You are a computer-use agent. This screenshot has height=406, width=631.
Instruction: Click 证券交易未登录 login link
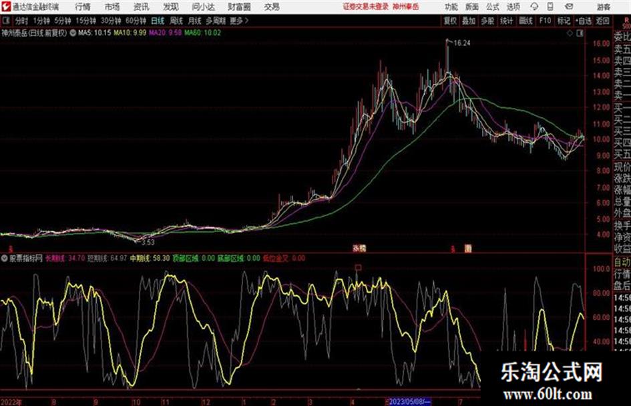[366, 7]
